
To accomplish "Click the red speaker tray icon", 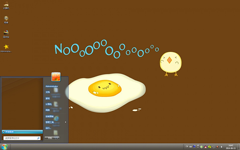I will (x=217, y=147).
